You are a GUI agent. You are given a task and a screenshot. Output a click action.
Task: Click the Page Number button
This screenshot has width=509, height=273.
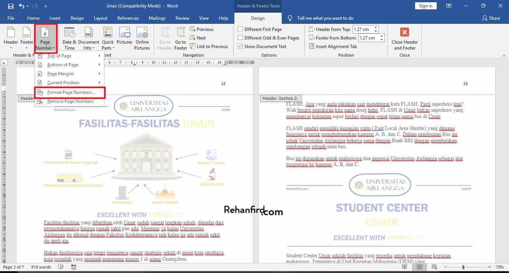click(x=45, y=39)
